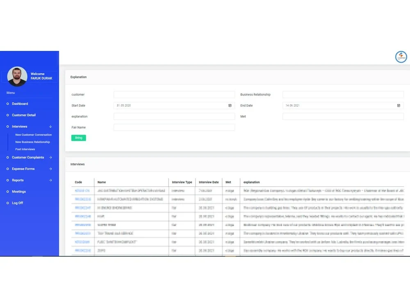Open Meetings page
This screenshot has width=410, height=308.
point(19,192)
